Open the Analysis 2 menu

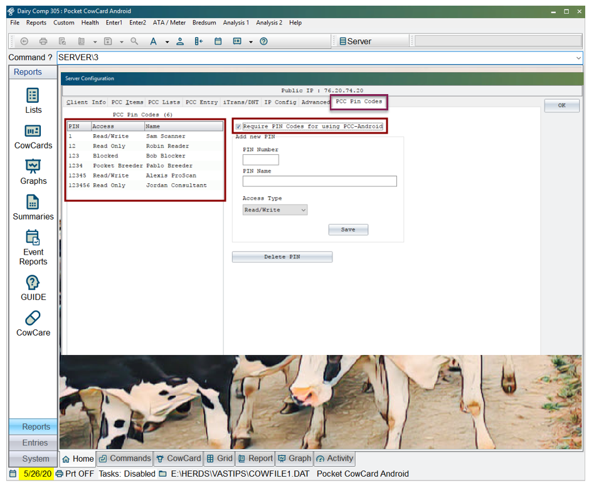click(269, 23)
